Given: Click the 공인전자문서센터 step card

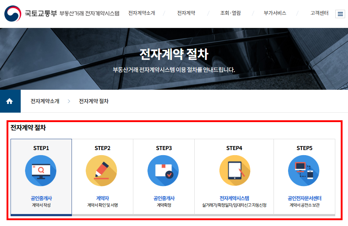Looking at the screenshot, I should tap(304, 176).
